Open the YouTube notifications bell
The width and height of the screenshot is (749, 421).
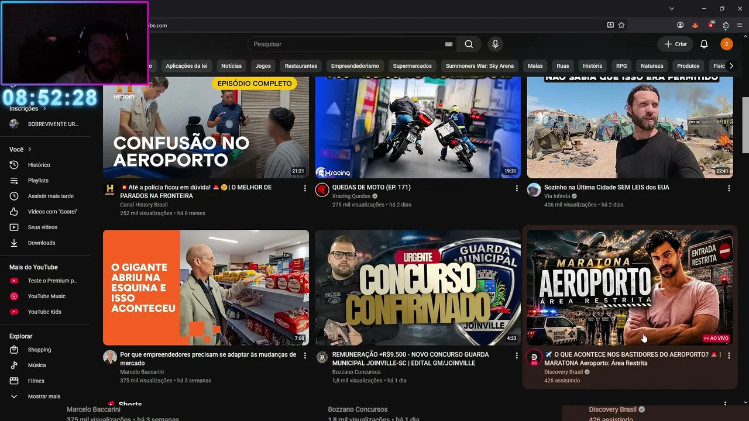[704, 44]
